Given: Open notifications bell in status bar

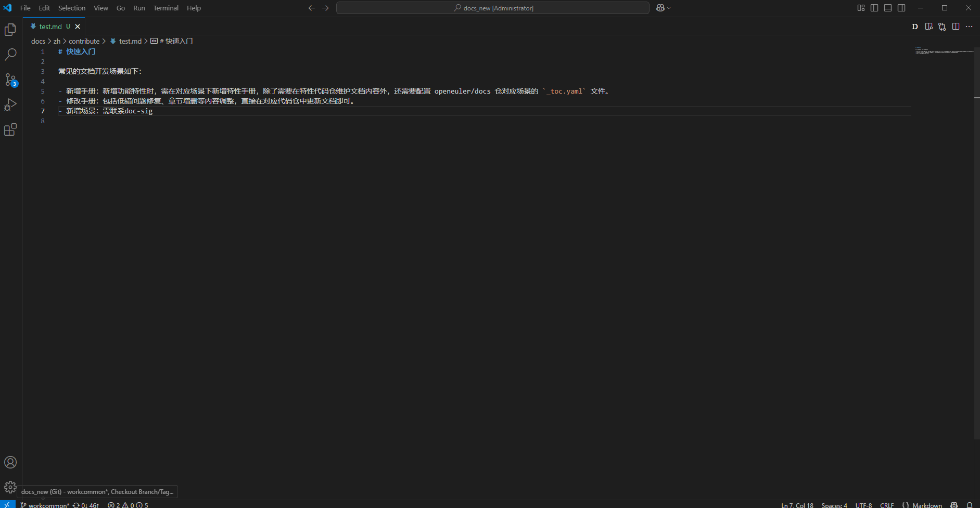Looking at the screenshot, I should (x=970, y=505).
